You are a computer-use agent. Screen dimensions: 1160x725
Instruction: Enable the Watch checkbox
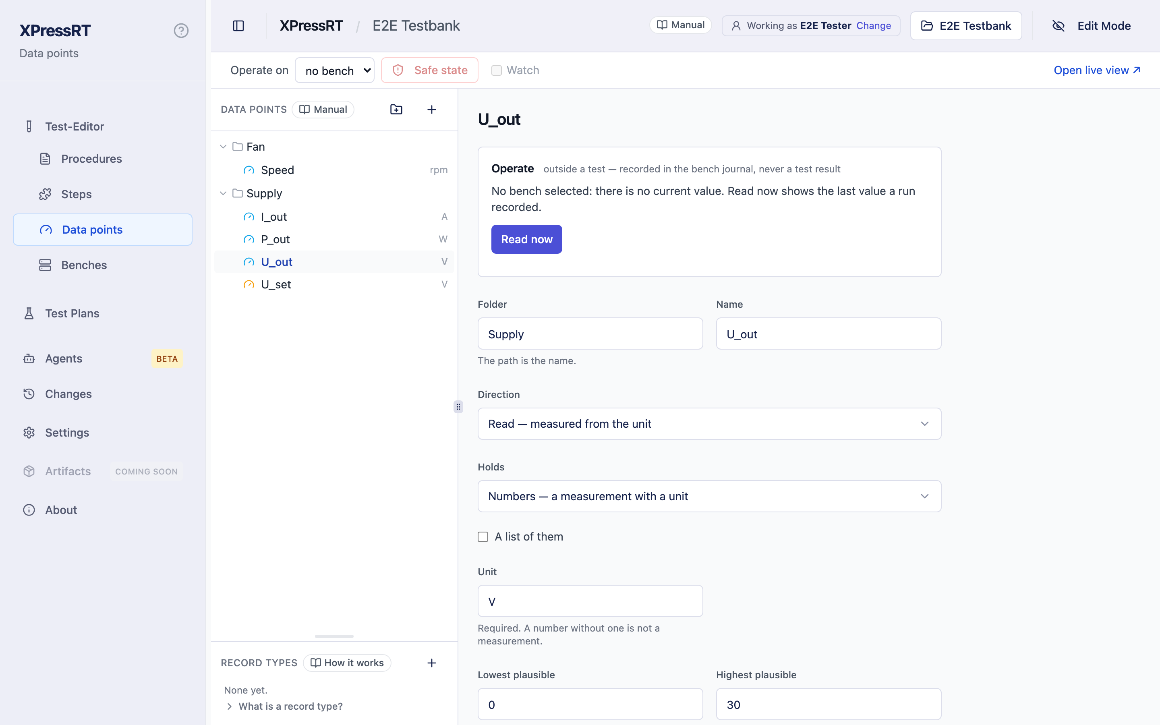[497, 70]
